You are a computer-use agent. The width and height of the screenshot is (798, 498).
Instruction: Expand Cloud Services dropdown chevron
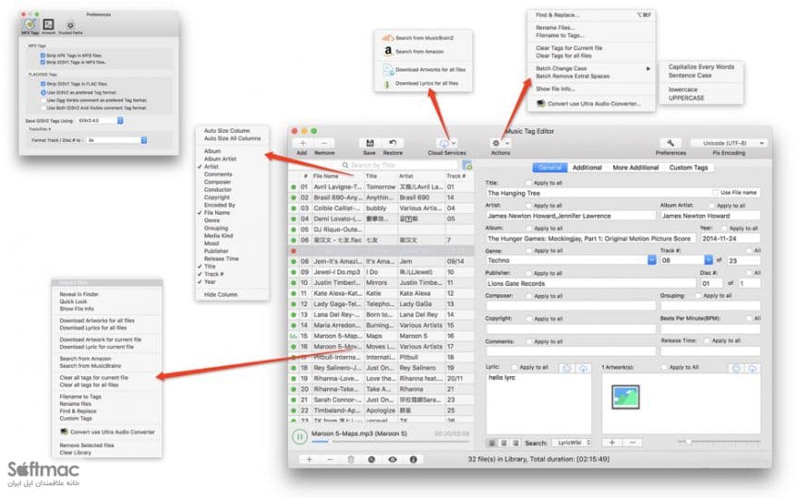(453, 144)
